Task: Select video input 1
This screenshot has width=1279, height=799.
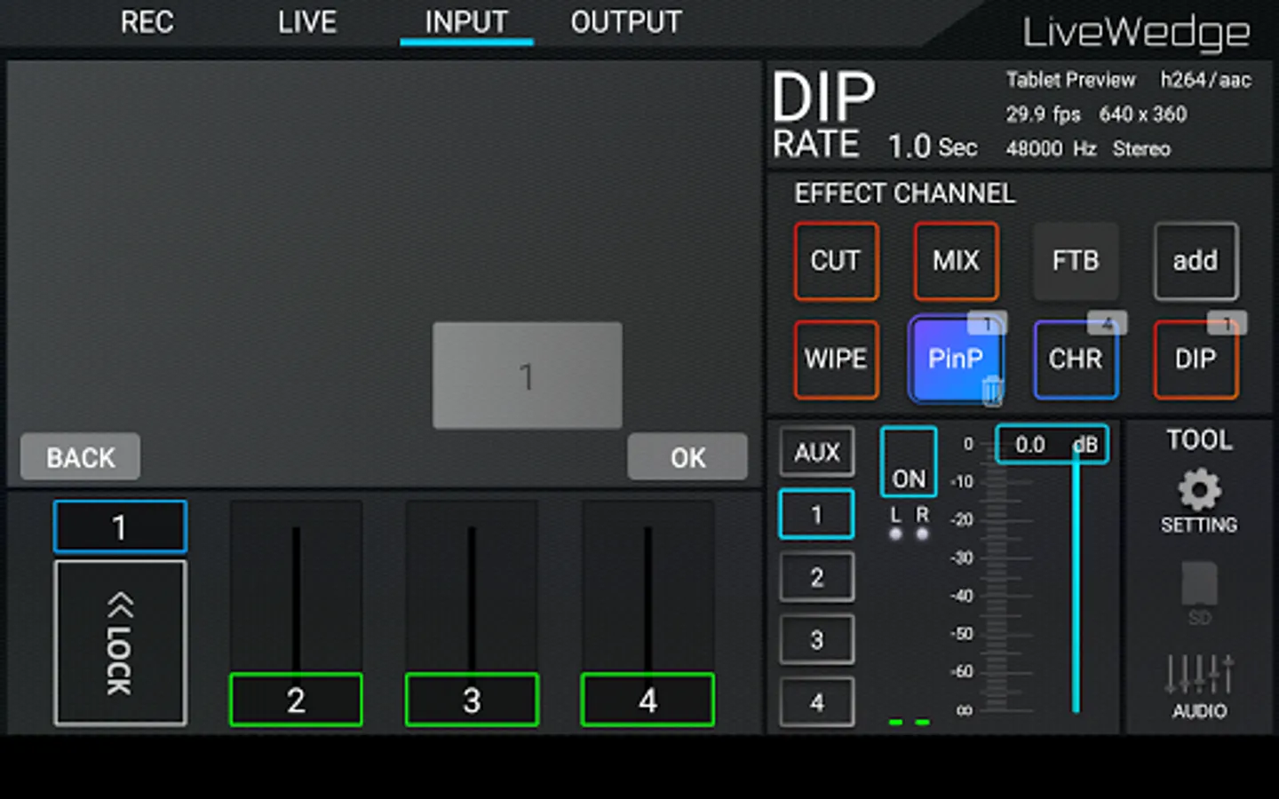Action: click(120, 527)
